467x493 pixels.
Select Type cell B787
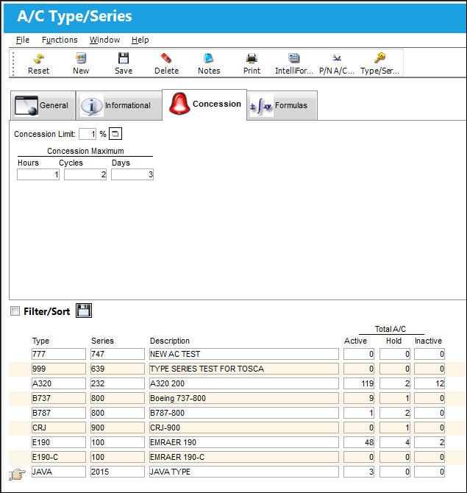point(58,413)
